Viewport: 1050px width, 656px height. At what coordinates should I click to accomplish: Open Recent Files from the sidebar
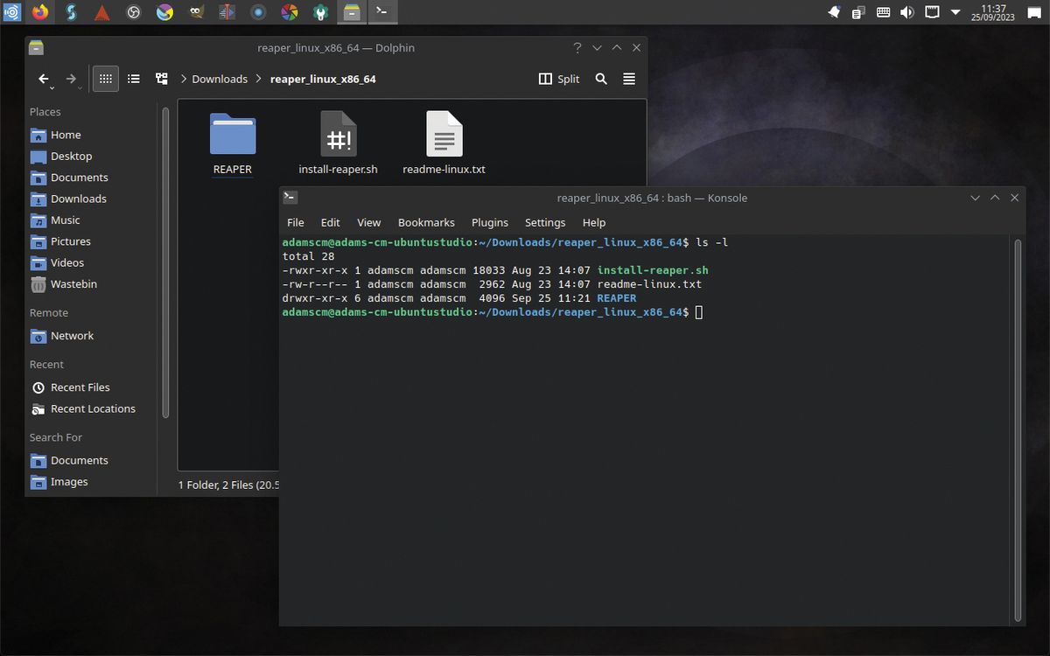pos(80,387)
